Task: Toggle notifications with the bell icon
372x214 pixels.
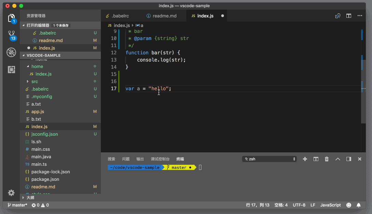Action: (358, 205)
